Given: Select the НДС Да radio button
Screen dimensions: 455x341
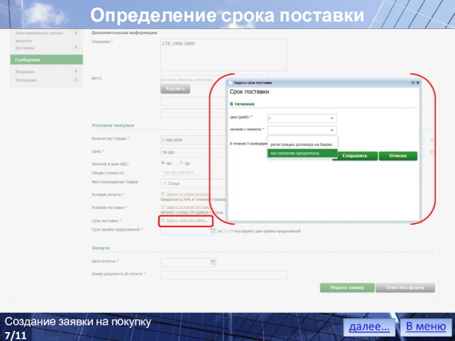Looking at the screenshot, I should pyautogui.click(x=181, y=163).
